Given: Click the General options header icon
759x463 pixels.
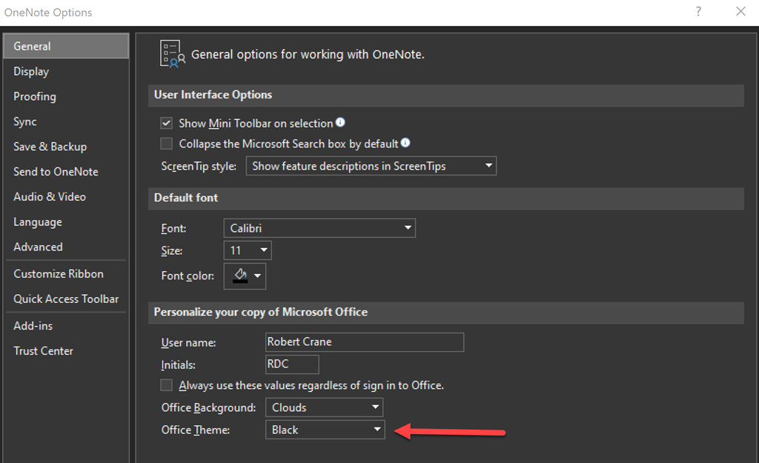Looking at the screenshot, I should click(172, 55).
